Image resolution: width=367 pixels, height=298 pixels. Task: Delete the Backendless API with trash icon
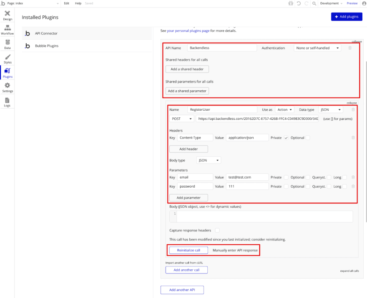coord(350,48)
